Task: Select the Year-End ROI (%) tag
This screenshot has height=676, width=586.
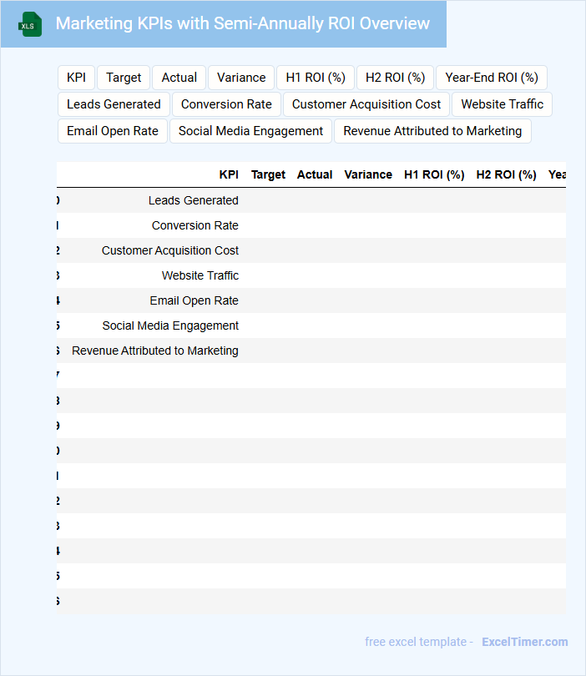Action: (492, 78)
